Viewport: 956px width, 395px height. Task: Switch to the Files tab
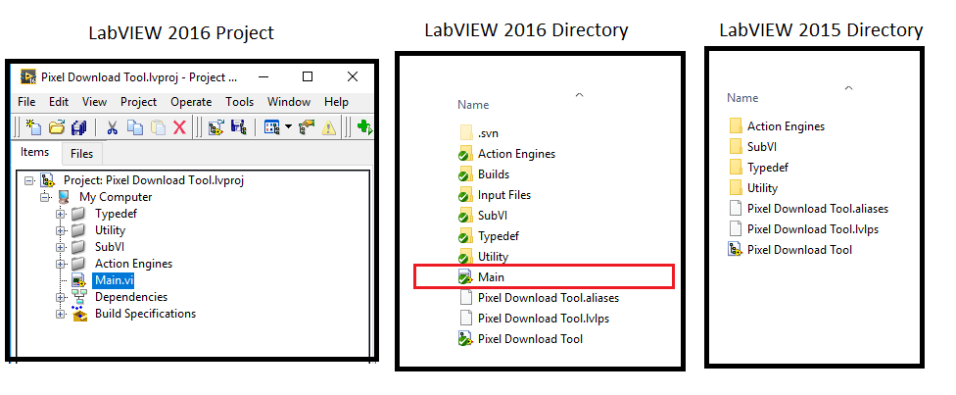(81, 153)
